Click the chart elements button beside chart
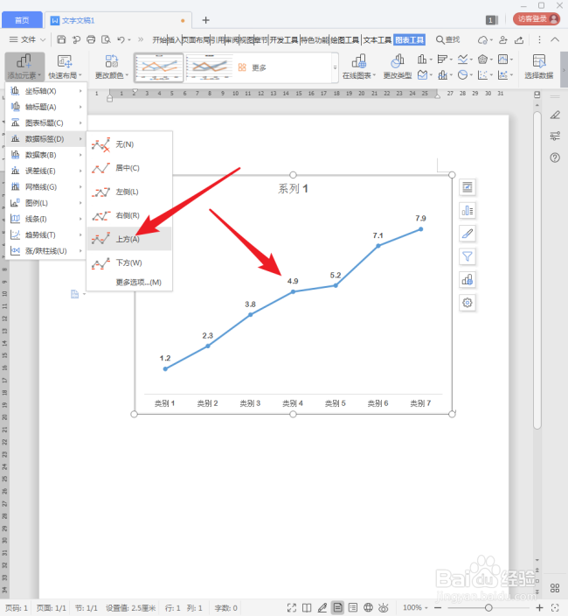This screenshot has height=616, width=568. click(468, 211)
